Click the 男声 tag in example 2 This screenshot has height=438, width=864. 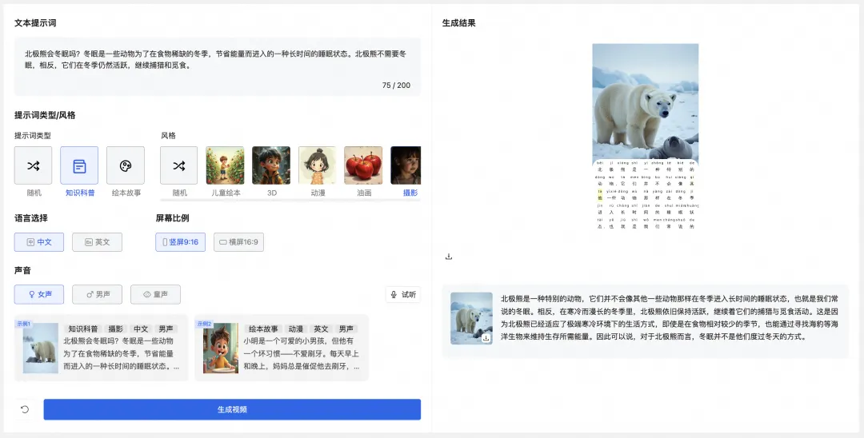[x=346, y=328]
